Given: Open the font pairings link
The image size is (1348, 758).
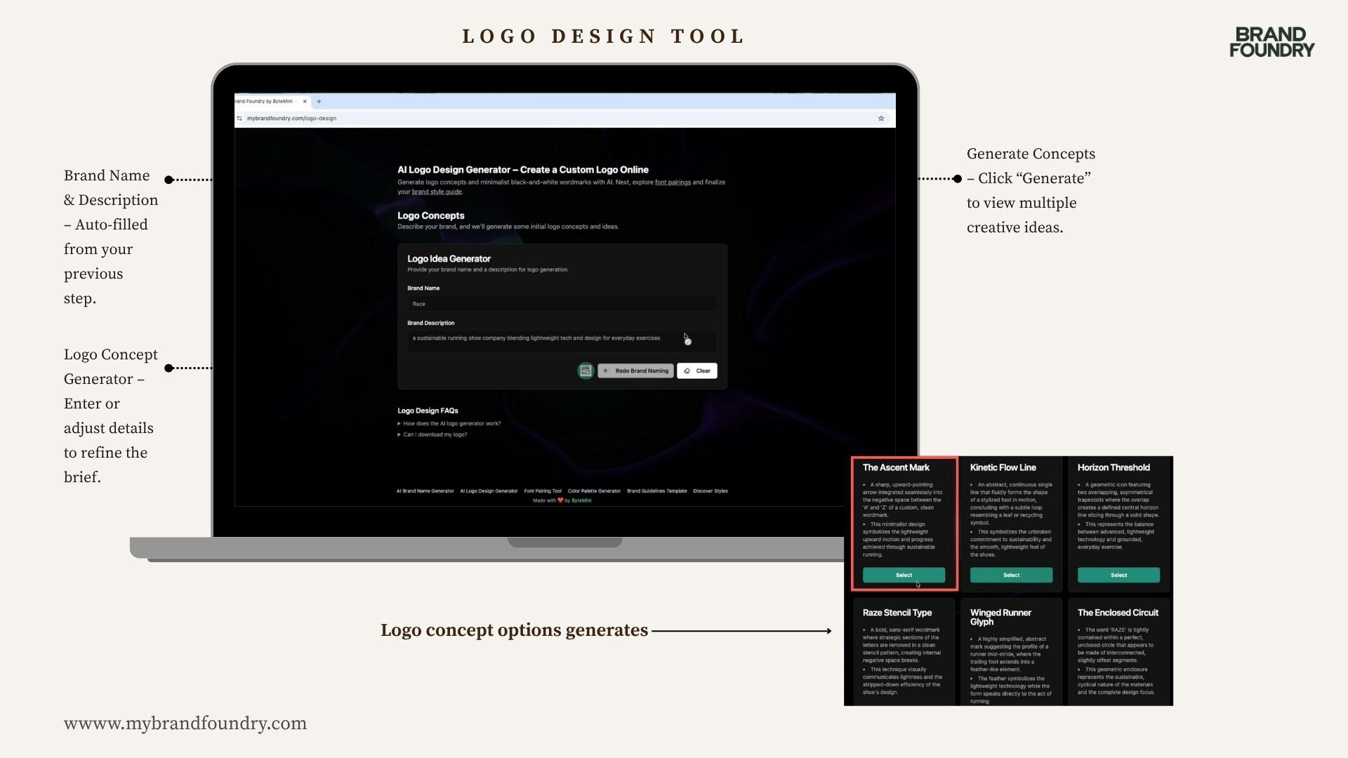Looking at the screenshot, I should tap(673, 182).
